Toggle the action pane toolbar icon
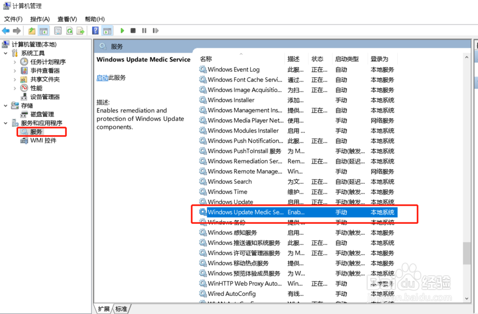 click(107, 31)
